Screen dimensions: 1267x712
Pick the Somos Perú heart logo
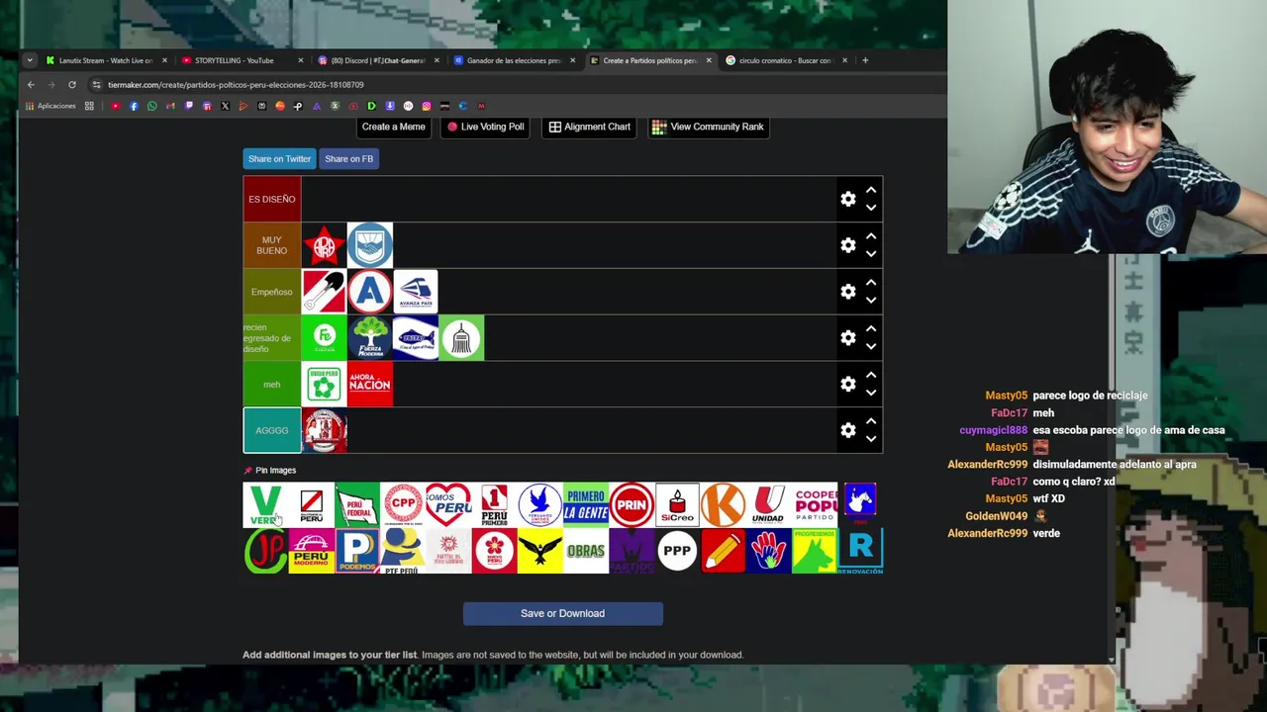[x=448, y=504]
